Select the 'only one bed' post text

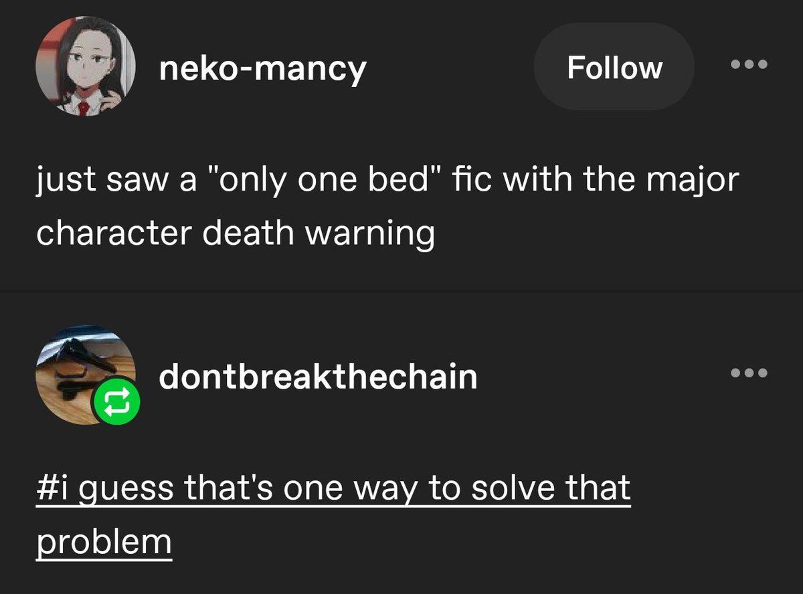point(388,207)
